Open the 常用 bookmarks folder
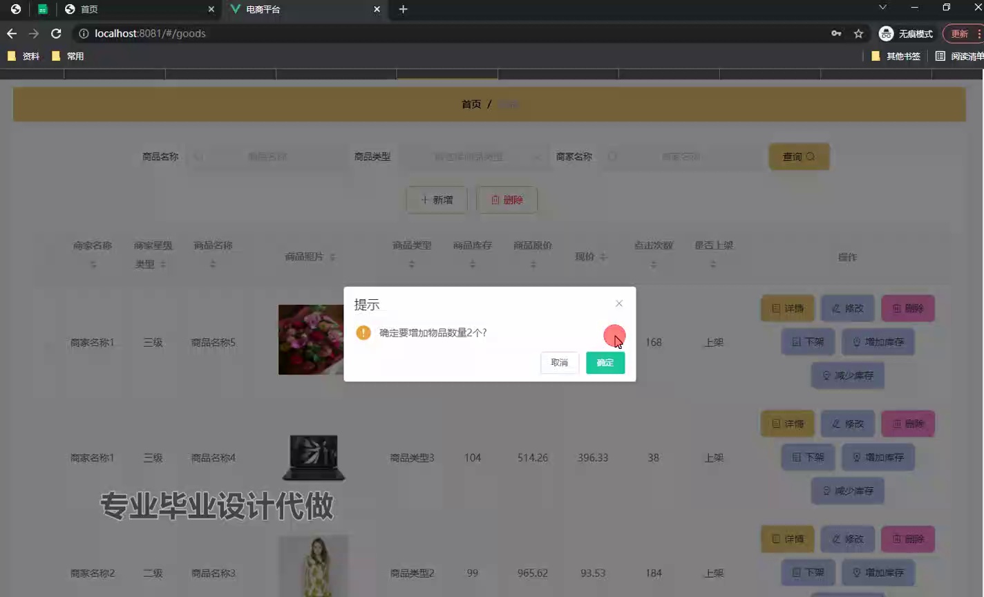The width and height of the screenshot is (984, 597). tap(68, 56)
